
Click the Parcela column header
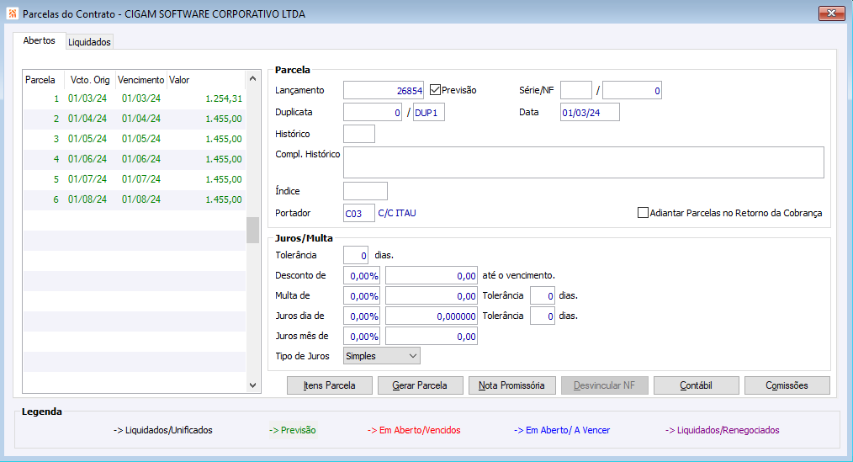pyautogui.click(x=43, y=80)
